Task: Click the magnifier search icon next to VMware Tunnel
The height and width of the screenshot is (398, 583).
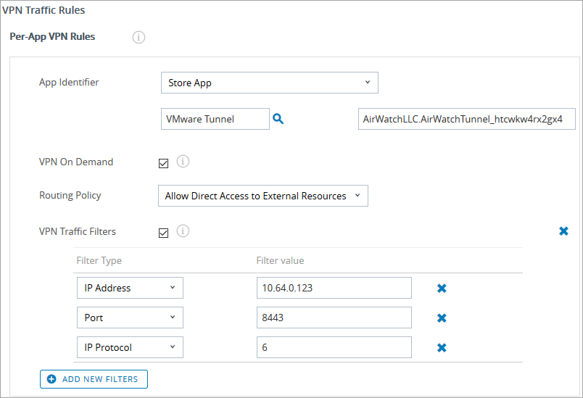Action: [278, 119]
